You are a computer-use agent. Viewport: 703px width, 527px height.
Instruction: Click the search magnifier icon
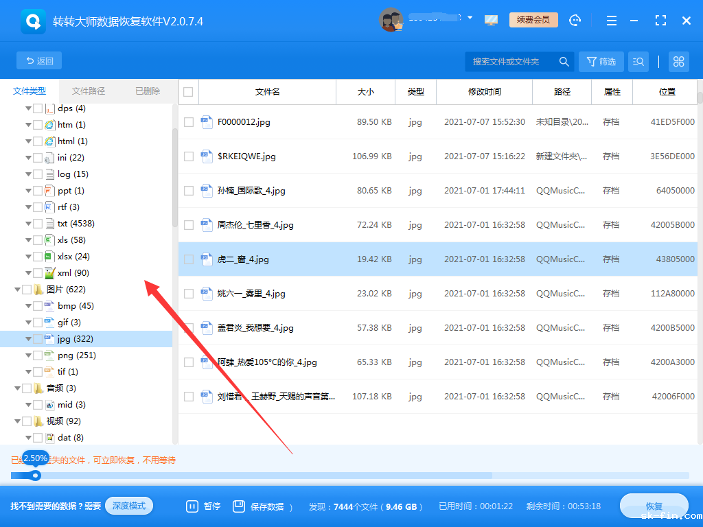(564, 61)
